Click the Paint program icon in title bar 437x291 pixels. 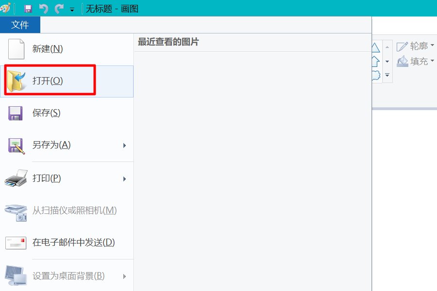pos(5,7)
